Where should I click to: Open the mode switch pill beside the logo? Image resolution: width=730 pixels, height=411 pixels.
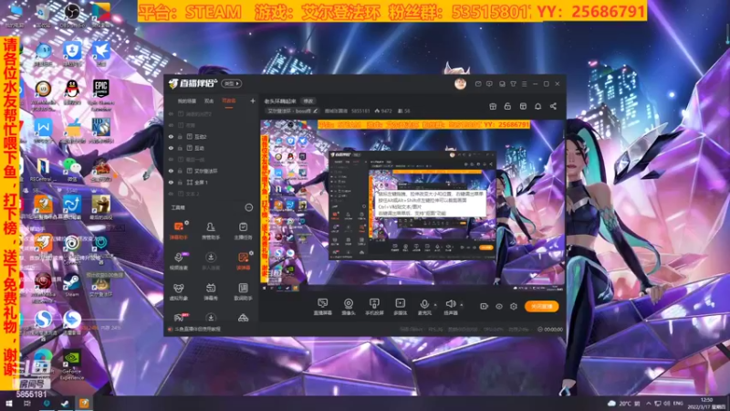coord(232,84)
